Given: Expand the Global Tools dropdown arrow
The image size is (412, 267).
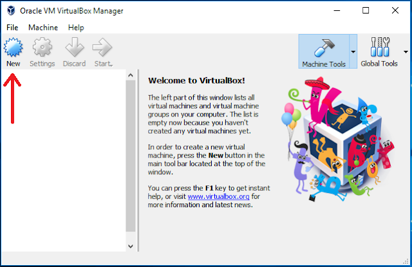Looking at the screenshot, I should tap(406, 52).
